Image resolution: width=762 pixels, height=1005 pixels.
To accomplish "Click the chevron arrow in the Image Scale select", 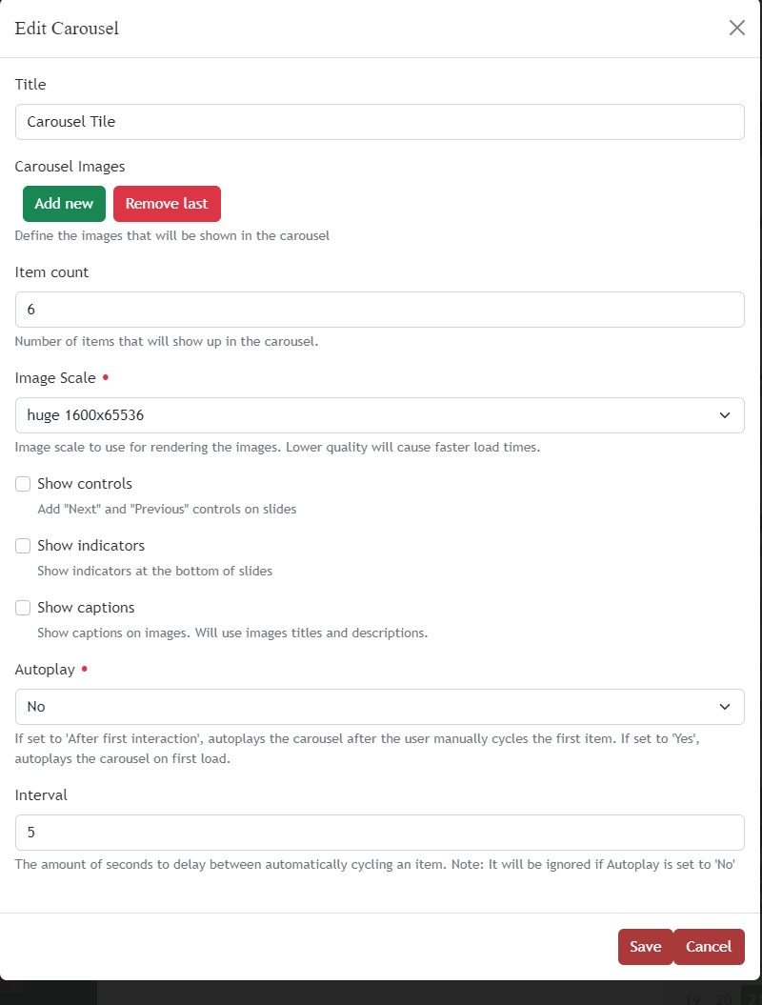I will 725,415.
